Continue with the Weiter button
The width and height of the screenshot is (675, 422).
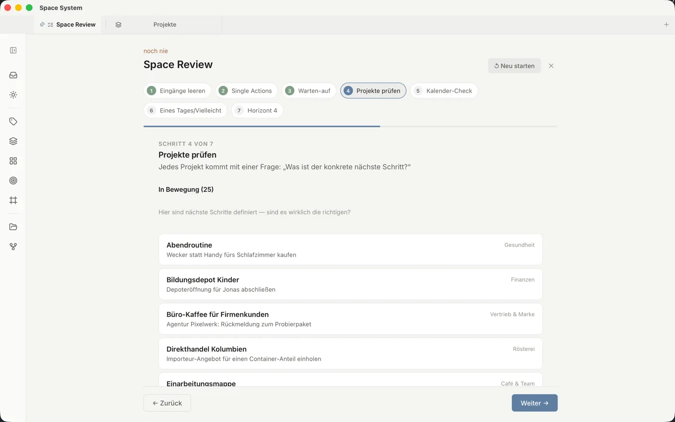(535, 403)
